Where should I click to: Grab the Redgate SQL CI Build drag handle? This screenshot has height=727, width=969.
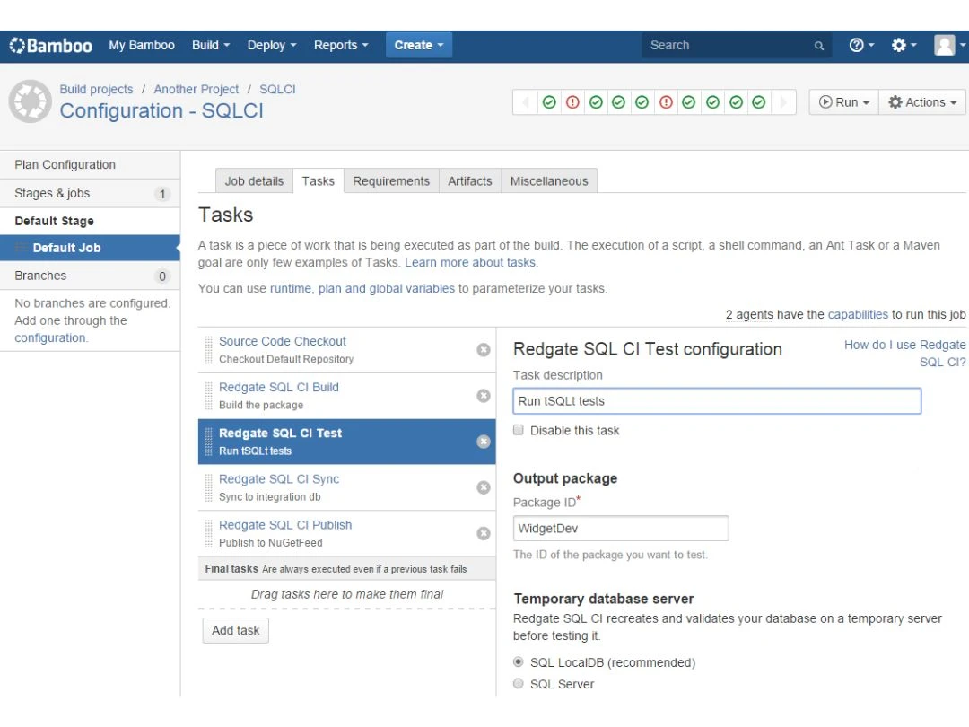click(208, 396)
